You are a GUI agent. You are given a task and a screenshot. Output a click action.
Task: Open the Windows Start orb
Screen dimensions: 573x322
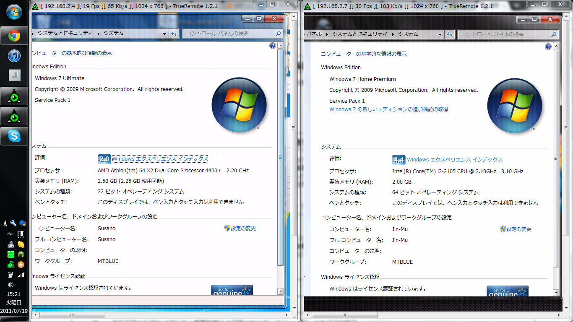pos(14,12)
